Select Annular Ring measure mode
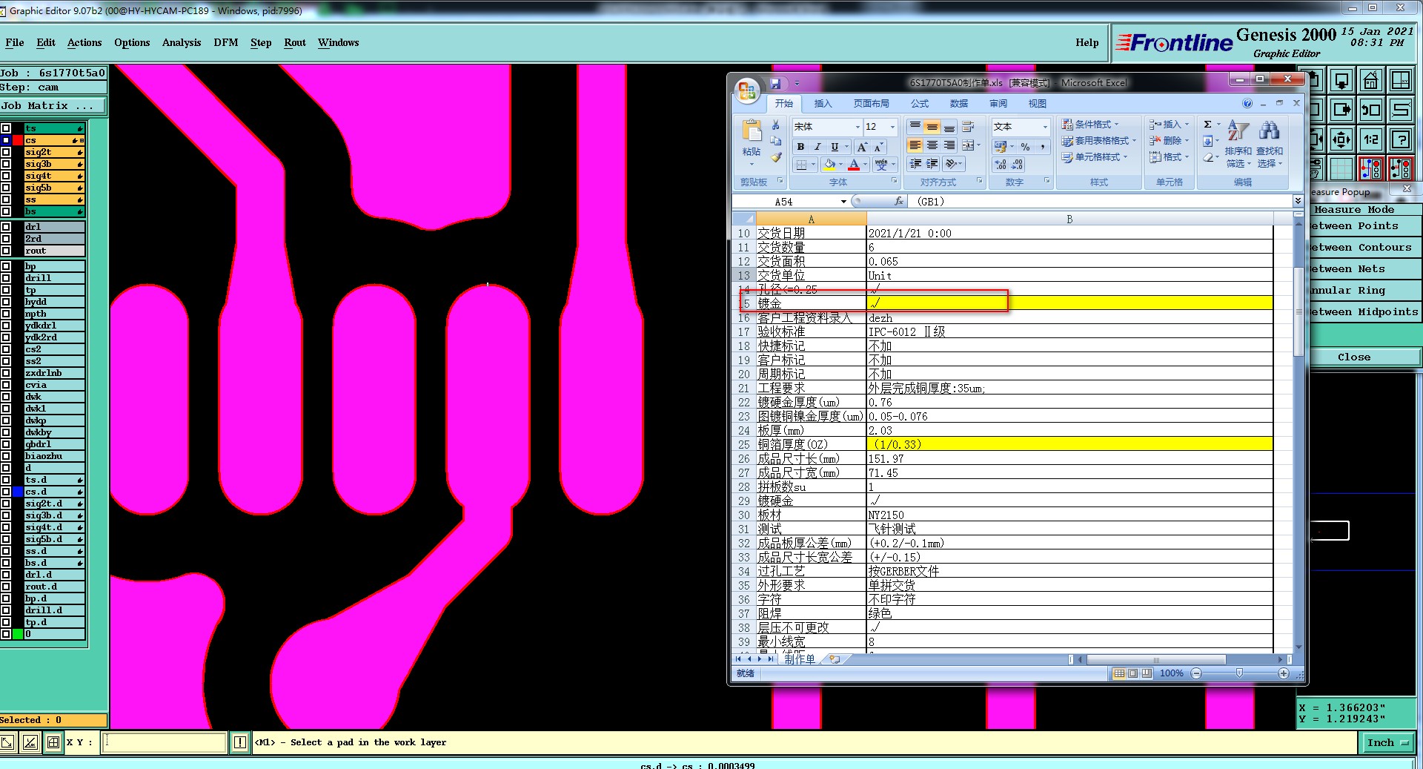 tap(1364, 291)
